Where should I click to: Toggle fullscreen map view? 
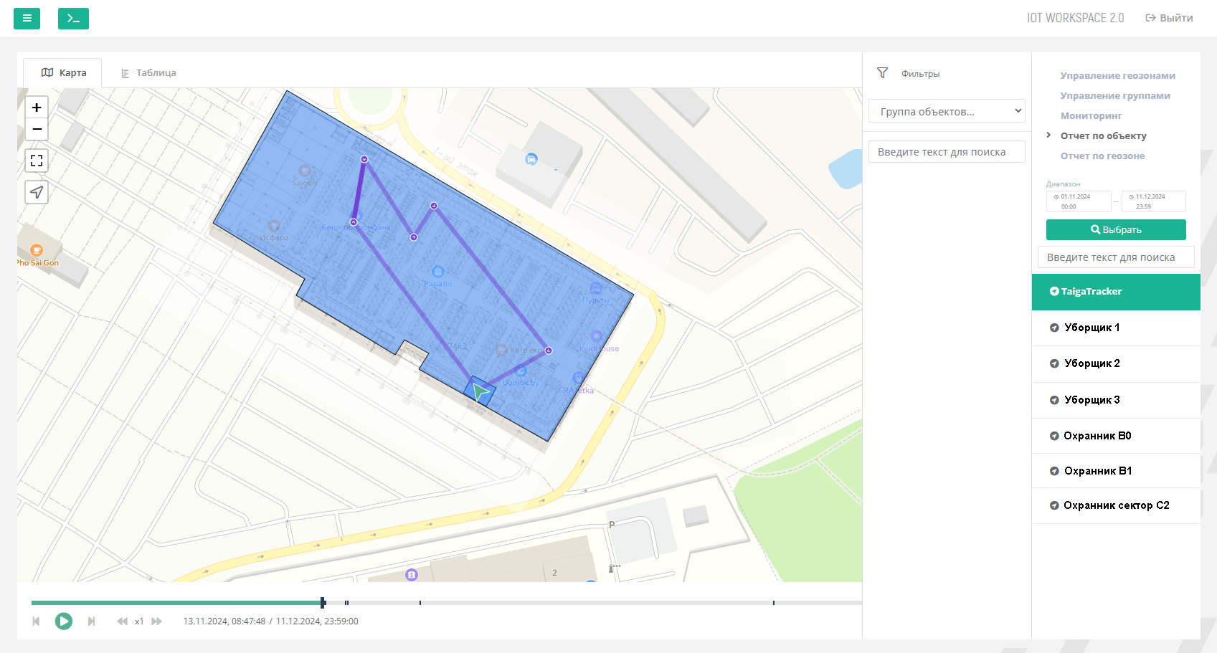(37, 161)
